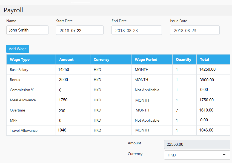
Task: Select the Meal Allowance row label
Action: tap(23, 100)
